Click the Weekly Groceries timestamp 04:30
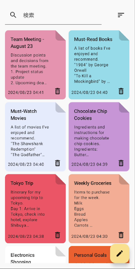The height and width of the screenshot is (269, 135). click(x=102, y=236)
